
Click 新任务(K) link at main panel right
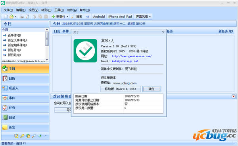click(226, 31)
